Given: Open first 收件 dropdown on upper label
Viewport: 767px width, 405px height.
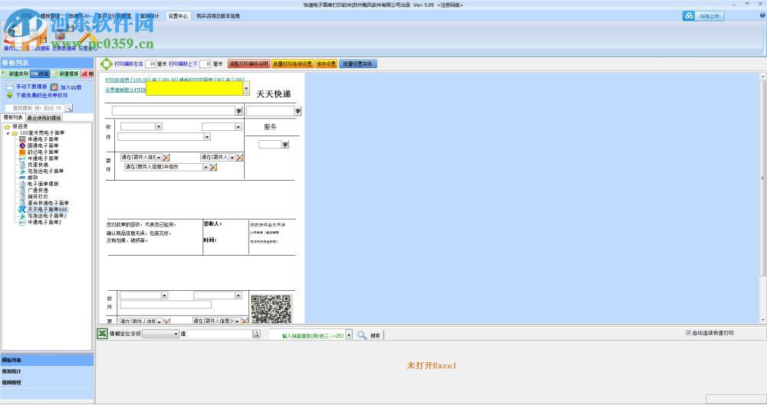Looking at the screenshot, I should point(159,126).
